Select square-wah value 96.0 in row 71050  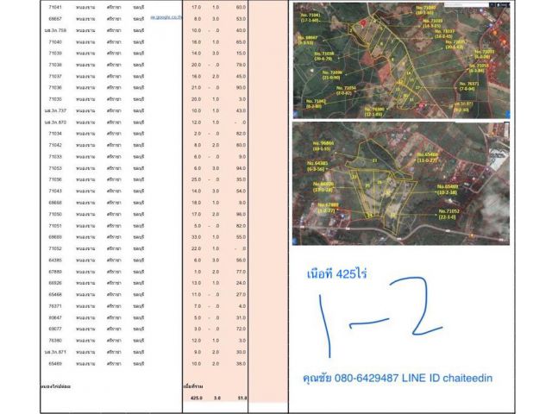click(x=241, y=214)
